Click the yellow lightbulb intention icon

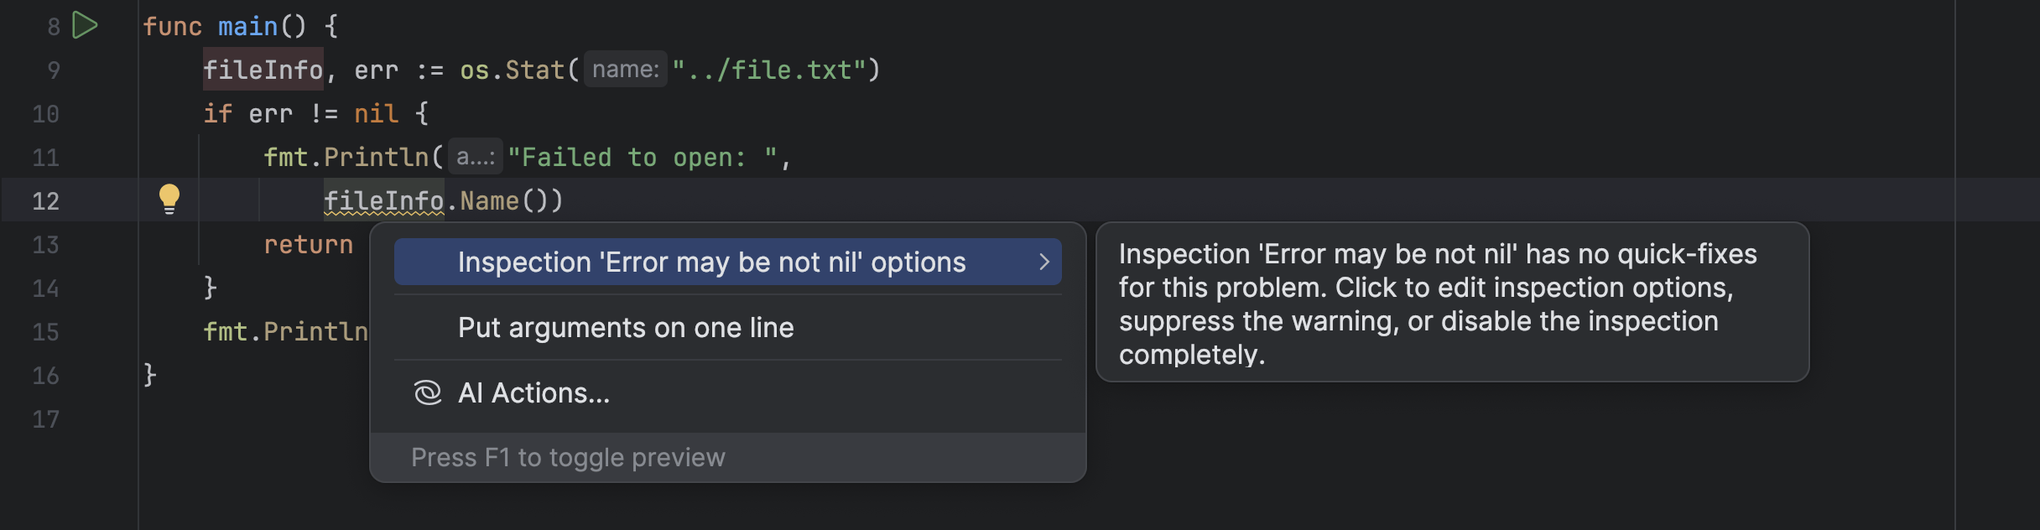coord(169,200)
